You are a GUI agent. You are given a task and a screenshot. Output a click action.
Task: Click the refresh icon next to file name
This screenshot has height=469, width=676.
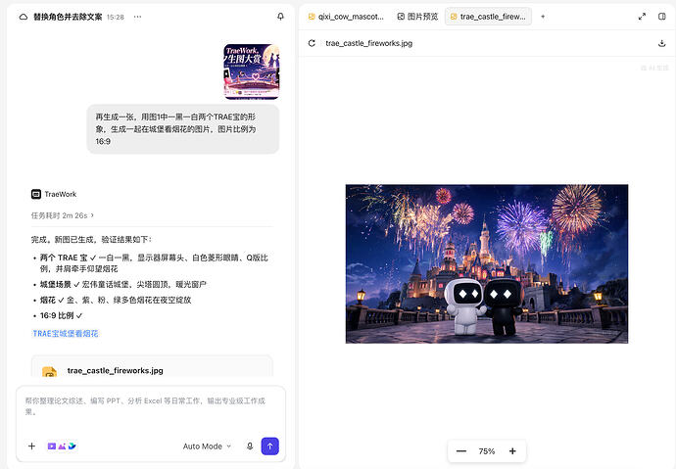312,43
